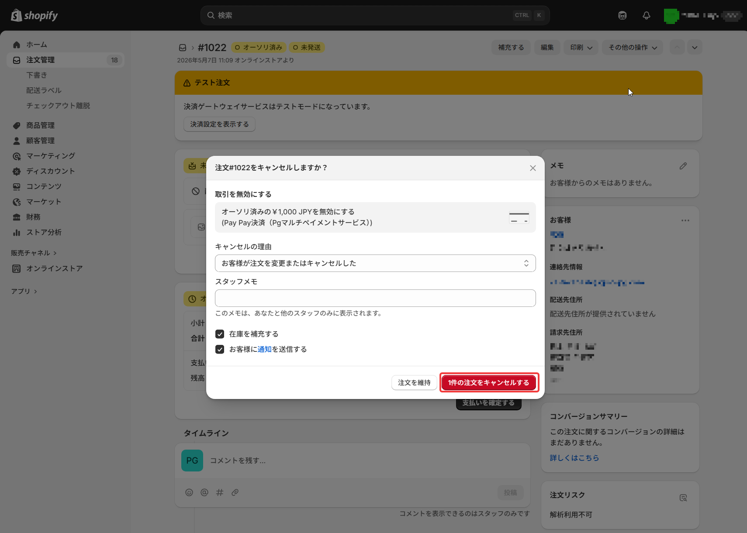Open the 通知 link in the dialog

265,349
